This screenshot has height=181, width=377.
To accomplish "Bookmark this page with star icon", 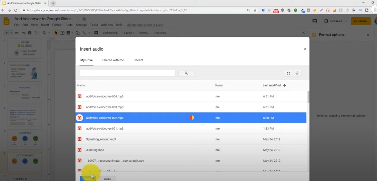I will coord(255,10).
